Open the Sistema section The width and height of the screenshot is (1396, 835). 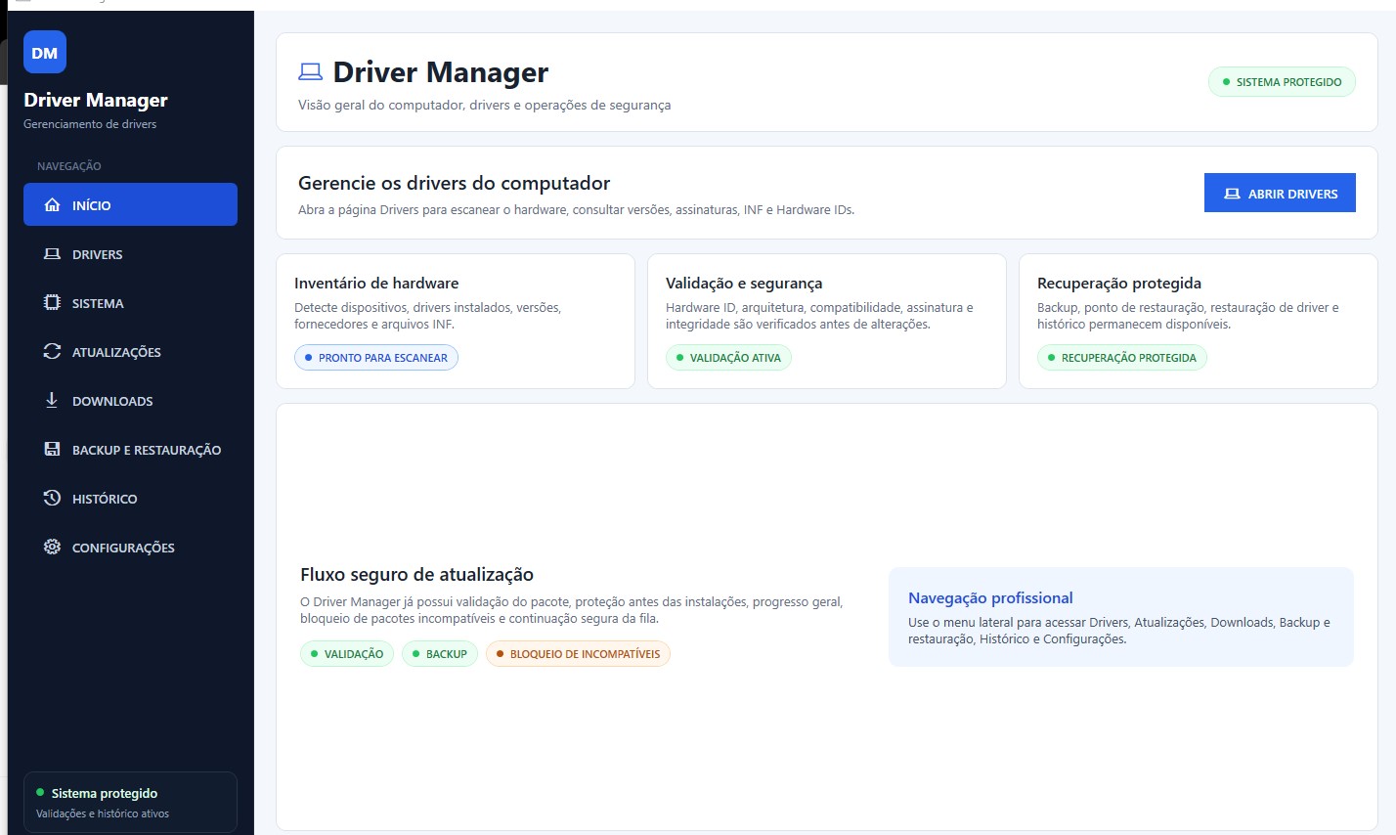click(130, 303)
